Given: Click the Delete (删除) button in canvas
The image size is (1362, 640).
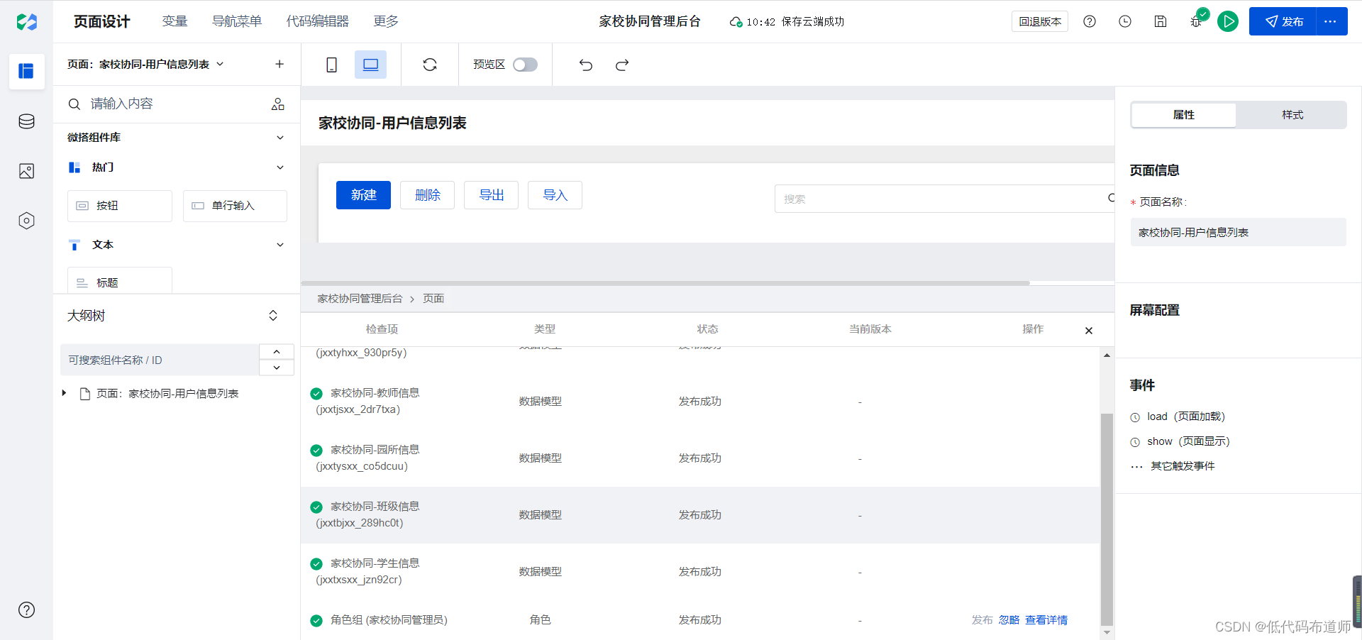Looking at the screenshot, I should [427, 195].
